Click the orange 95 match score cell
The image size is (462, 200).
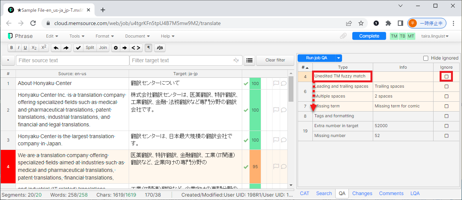[255, 167]
